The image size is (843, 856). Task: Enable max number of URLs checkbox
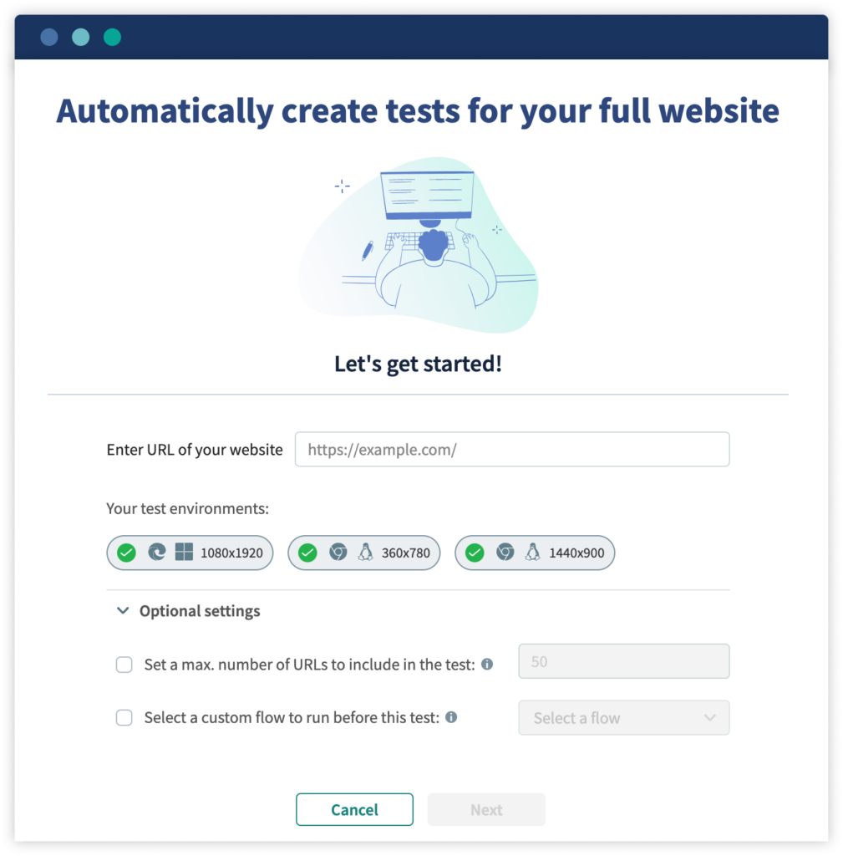124,664
